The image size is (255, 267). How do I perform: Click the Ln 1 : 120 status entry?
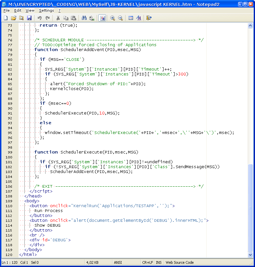[x=9, y=262]
